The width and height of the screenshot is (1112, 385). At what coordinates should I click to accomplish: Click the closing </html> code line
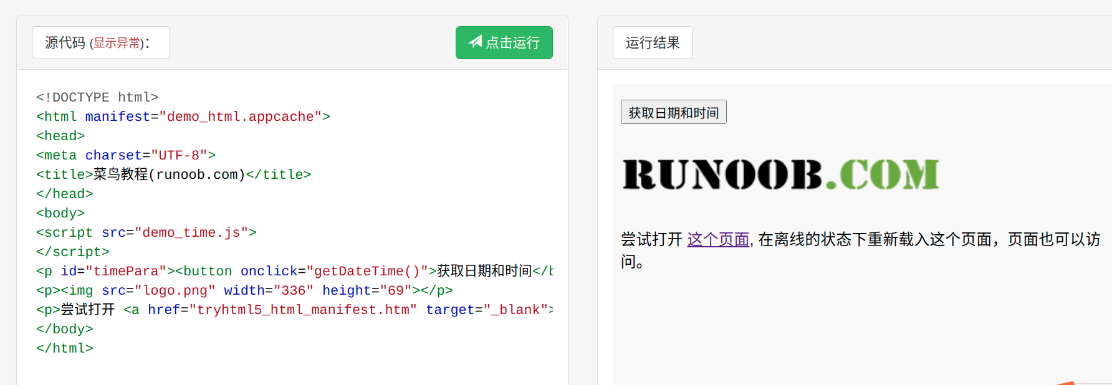65,348
